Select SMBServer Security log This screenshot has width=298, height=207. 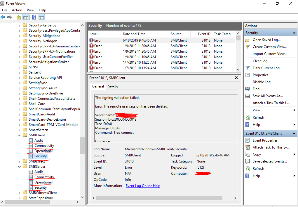(x=41, y=188)
